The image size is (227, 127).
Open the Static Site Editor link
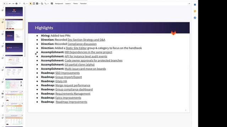pyautogui.click(x=76, y=48)
